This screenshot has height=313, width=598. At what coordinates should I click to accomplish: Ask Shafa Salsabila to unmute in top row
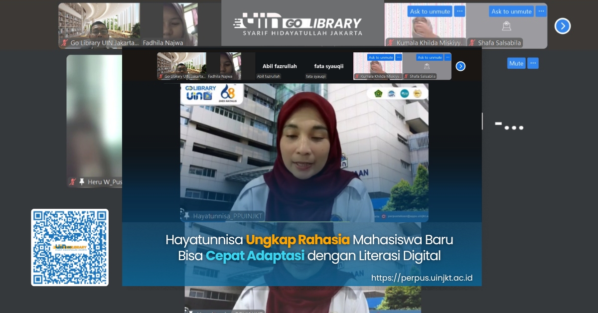(511, 11)
